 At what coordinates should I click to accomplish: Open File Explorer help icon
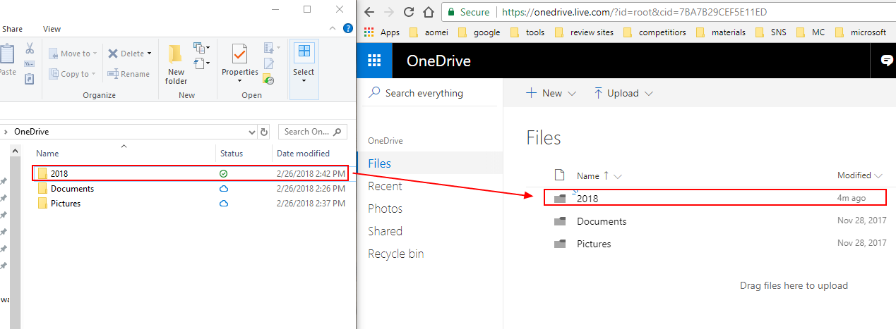click(347, 29)
